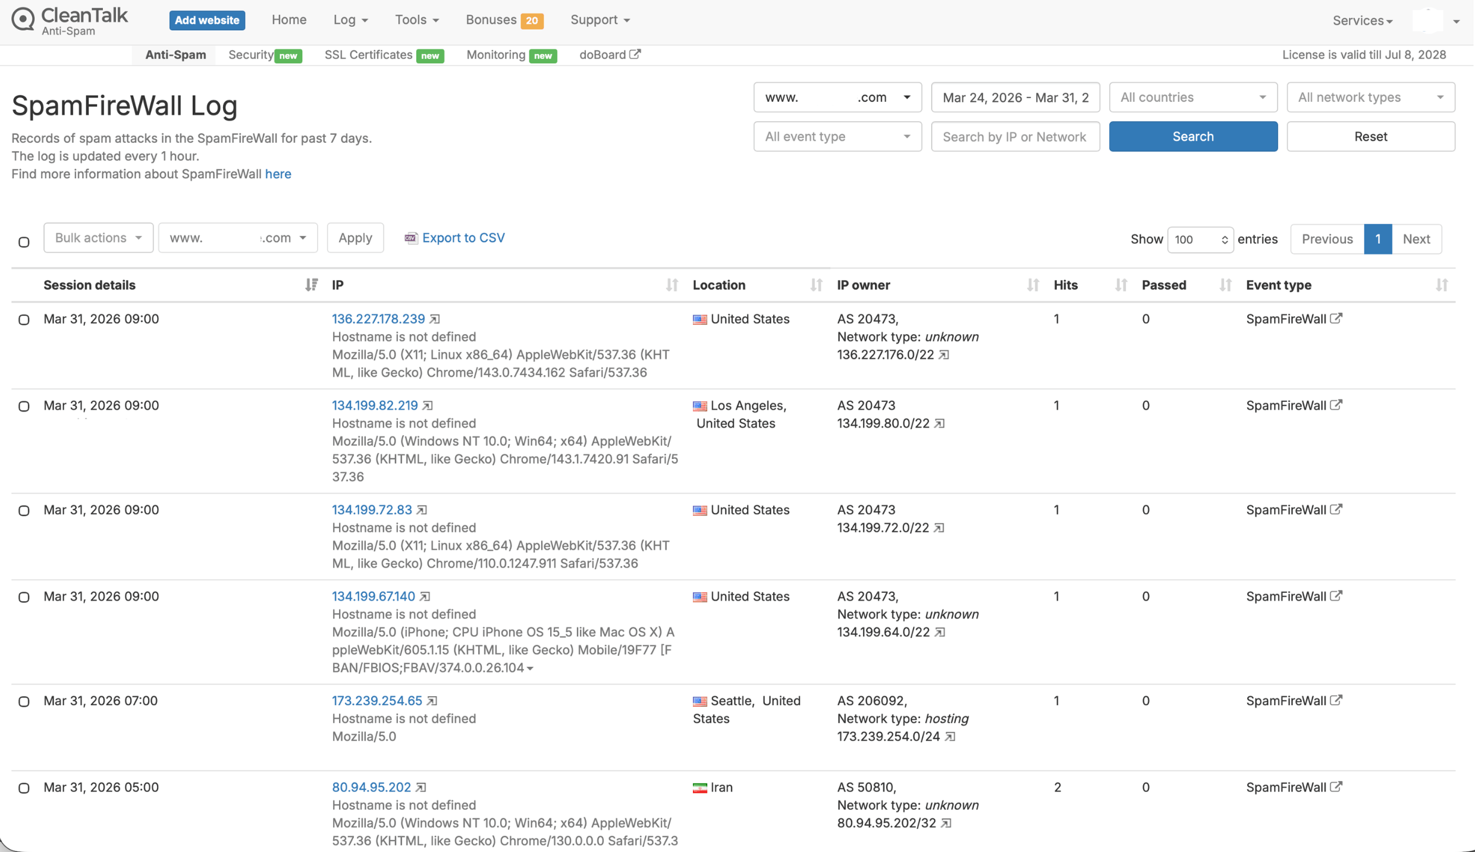Open the account avatar menu

tap(1436, 21)
